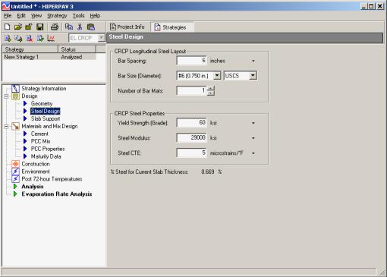This screenshot has width=387, height=277.
Task: Select Maturity Data in the tree
Action: 46,156
